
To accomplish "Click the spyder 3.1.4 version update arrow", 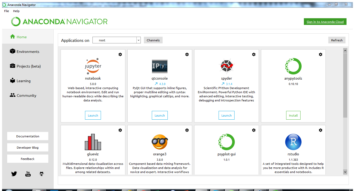I will pyautogui.click(x=223, y=84).
